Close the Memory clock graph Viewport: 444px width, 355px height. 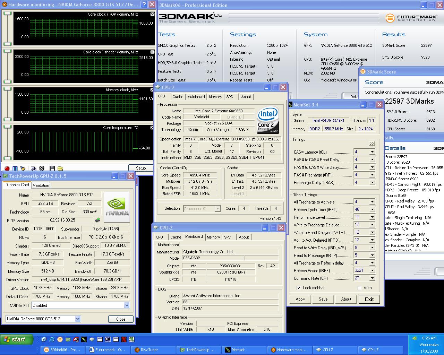(152, 90)
